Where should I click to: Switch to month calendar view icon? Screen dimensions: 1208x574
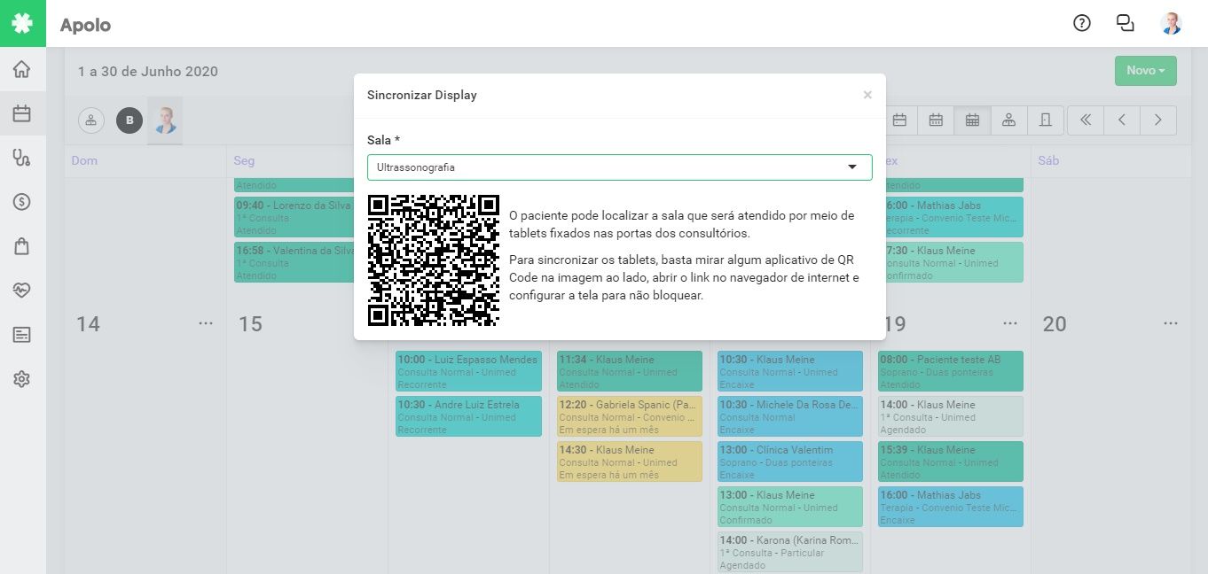click(x=972, y=120)
